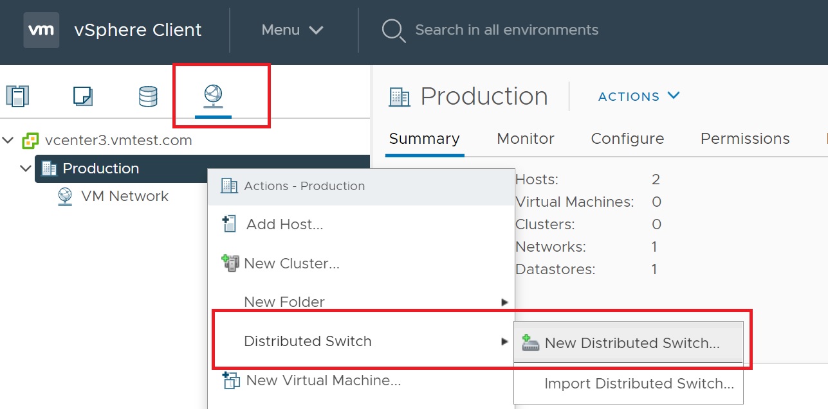This screenshot has width=828, height=409.
Task: Switch to VMs and Templates view icon
Action: pyautogui.click(x=83, y=96)
